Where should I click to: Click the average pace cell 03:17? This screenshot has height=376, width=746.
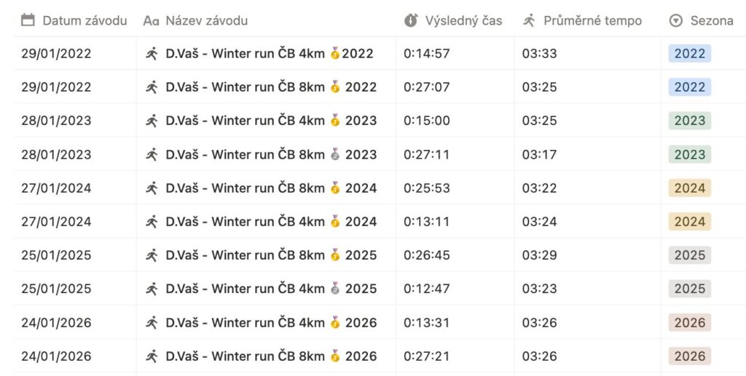click(x=539, y=154)
